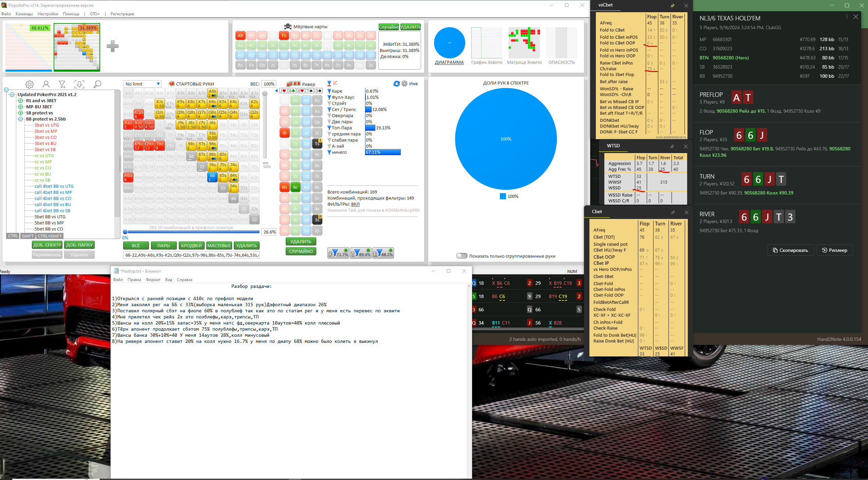
Task: Click the blue refresh arrows near Инв
Action: click(396, 84)
